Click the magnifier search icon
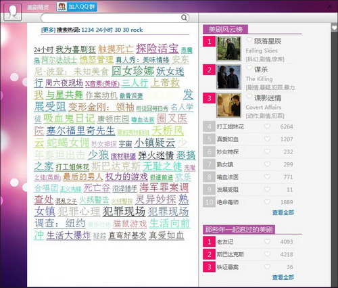This screenshot has height=288, width=338. [184, 18]
